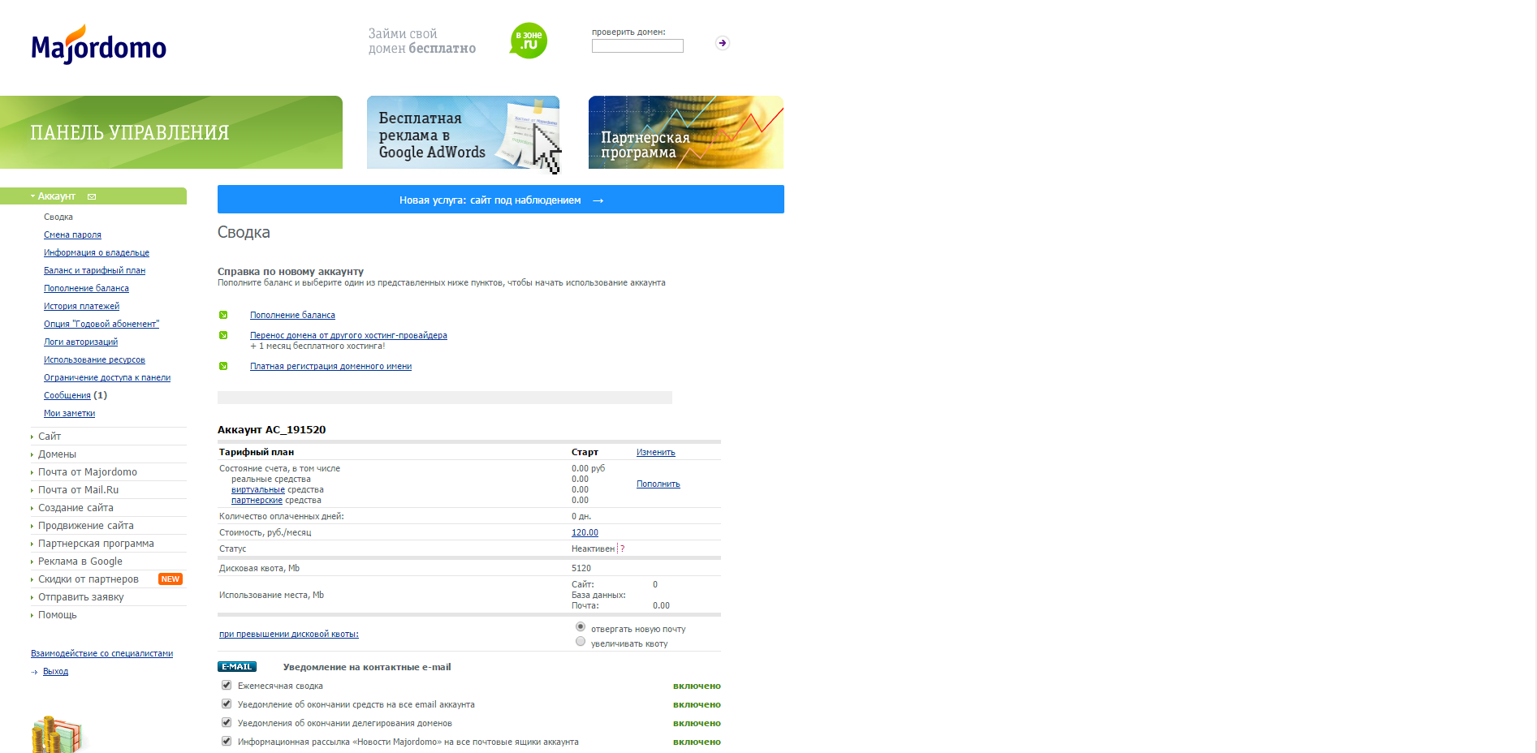Open Смена пароля menu item
Viewport: 1537px width, 753px height.
(72, 235)
